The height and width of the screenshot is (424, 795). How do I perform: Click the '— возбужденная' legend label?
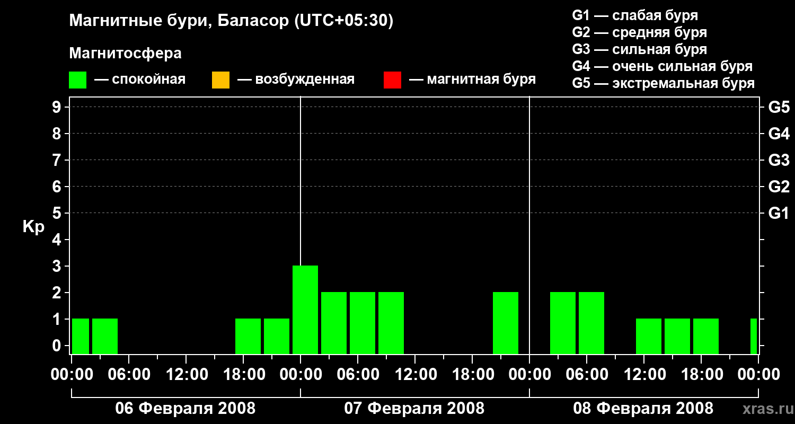pos(296,79)
